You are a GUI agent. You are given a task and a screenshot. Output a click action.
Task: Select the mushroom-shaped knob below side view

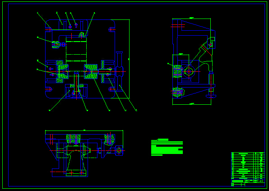[x=211, y=96]
